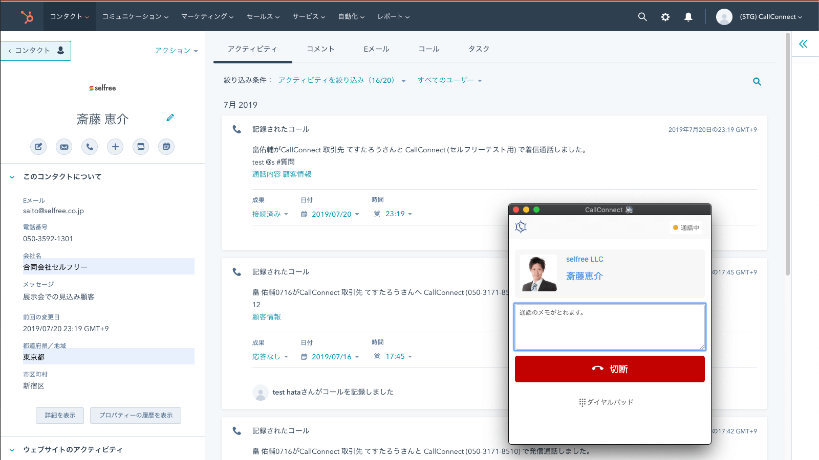The width and height of the screenshot is (819, 460).
Task: Click the pencil icon beside 斎藤 恵介
Action: coord(170,118)
